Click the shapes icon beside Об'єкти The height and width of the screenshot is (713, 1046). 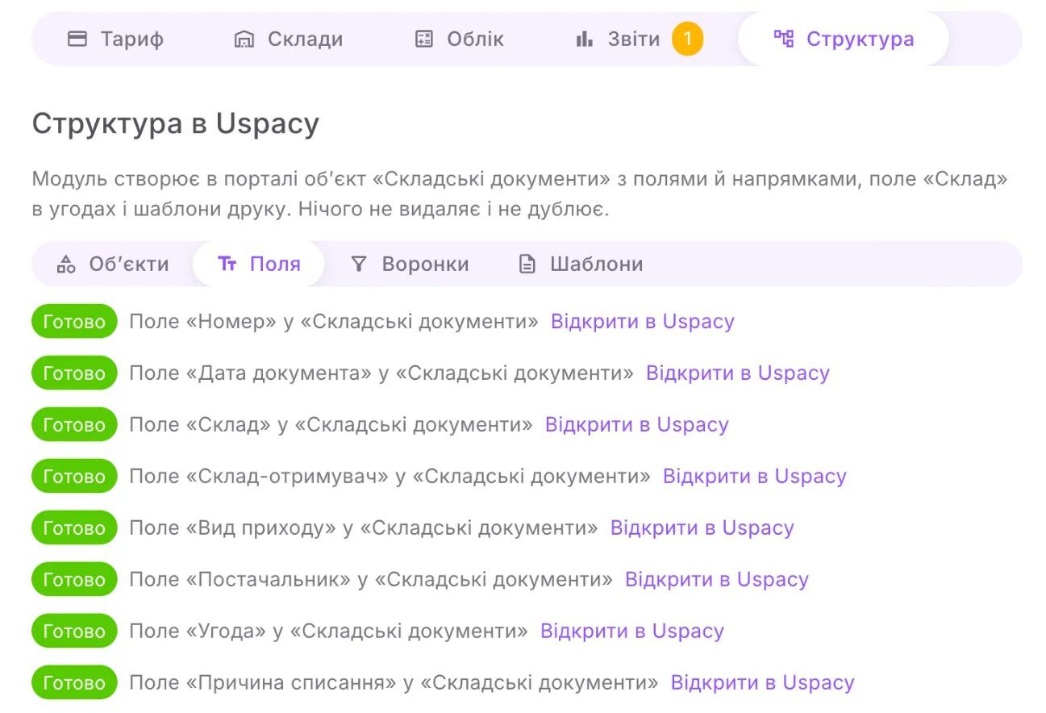click(66, 264)
